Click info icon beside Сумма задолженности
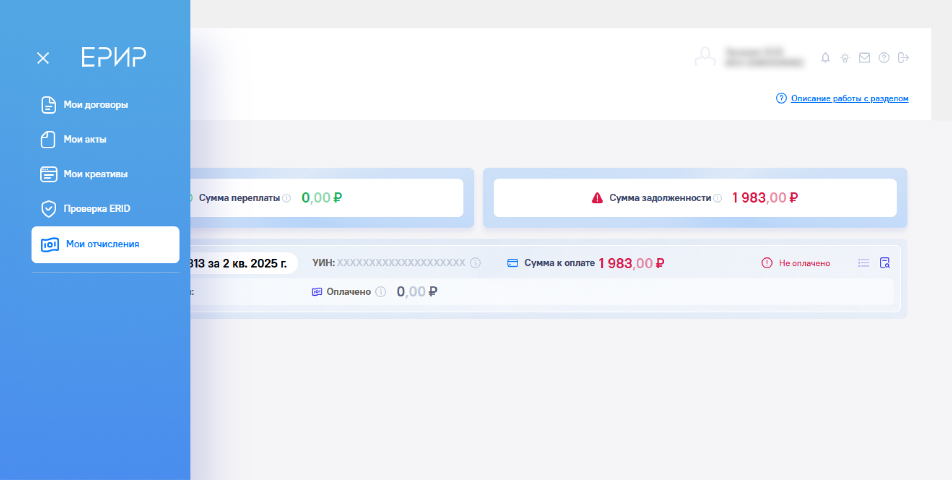This screenshot has width=952, height=480. pyautogui.click(x=717, y=198)
